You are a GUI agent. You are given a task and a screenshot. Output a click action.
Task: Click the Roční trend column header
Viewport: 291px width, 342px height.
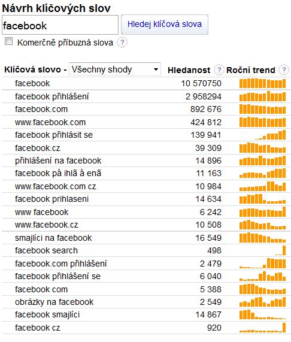(251, 70)
